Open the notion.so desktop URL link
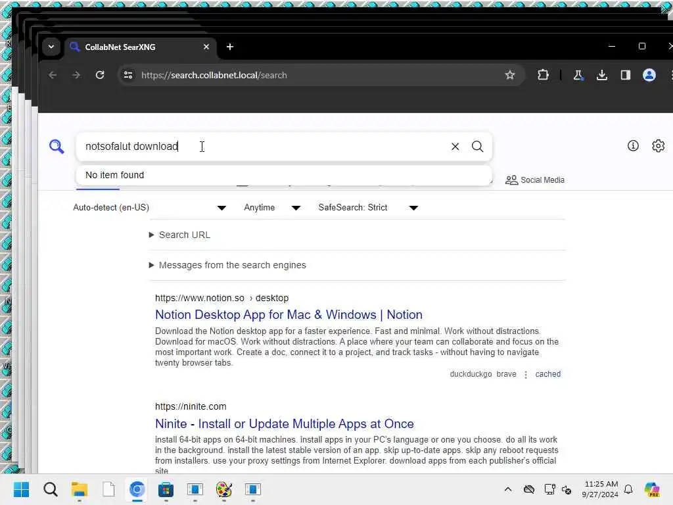 pyautogui.click(x=221, y=298)
